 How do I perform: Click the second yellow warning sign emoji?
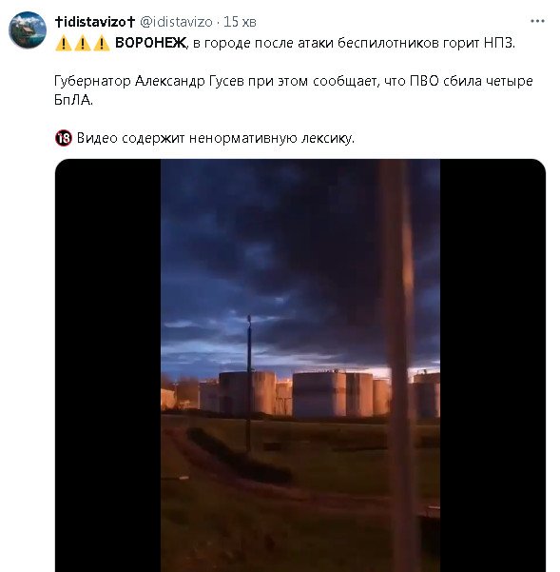point(83,43)
